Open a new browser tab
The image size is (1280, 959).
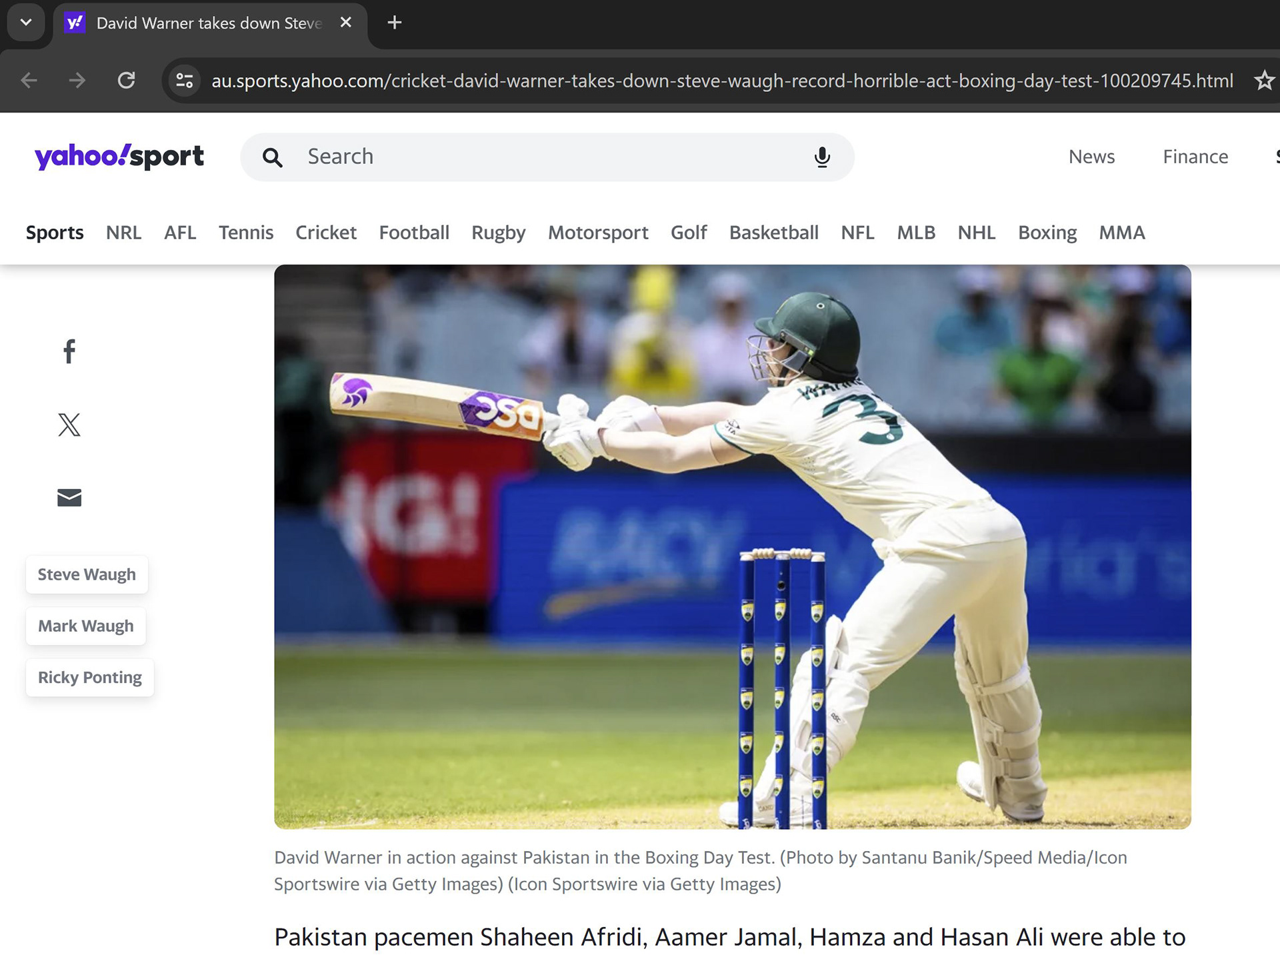pyautogui.click(x=395, y=23)
